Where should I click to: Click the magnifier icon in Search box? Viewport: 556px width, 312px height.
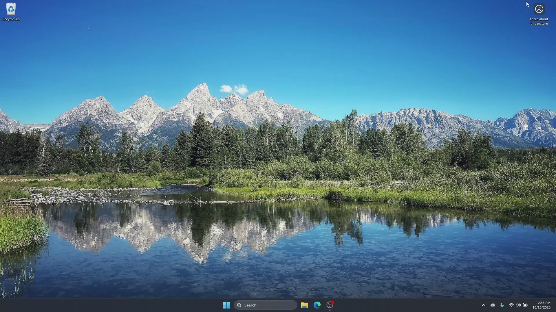(239, 305)
